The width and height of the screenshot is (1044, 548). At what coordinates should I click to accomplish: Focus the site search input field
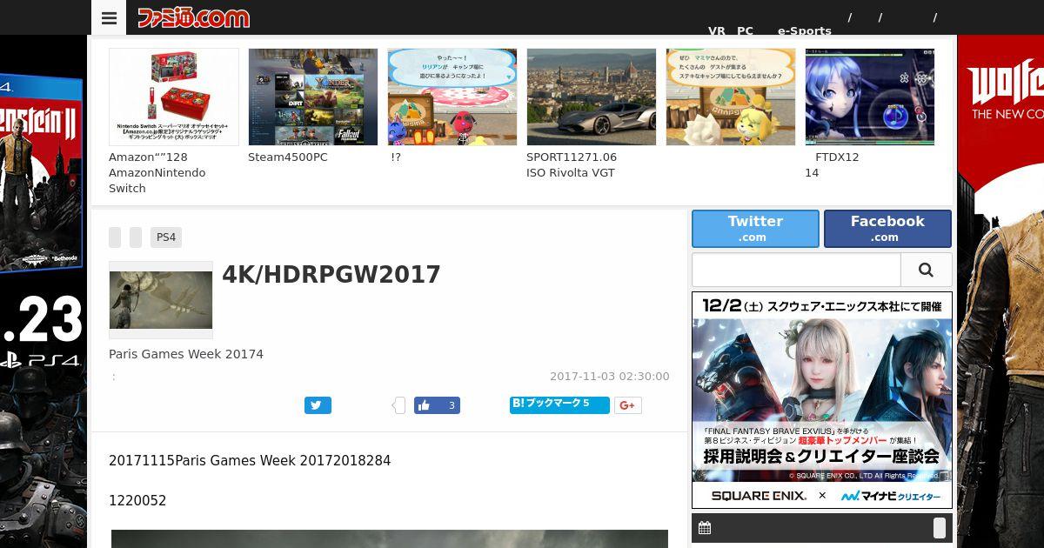click(796, 270)
